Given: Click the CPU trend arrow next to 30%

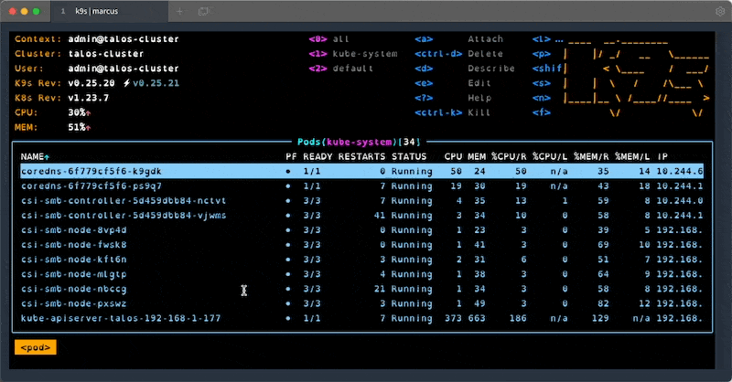Looking at the screenshot, I should tap(88, 113).
